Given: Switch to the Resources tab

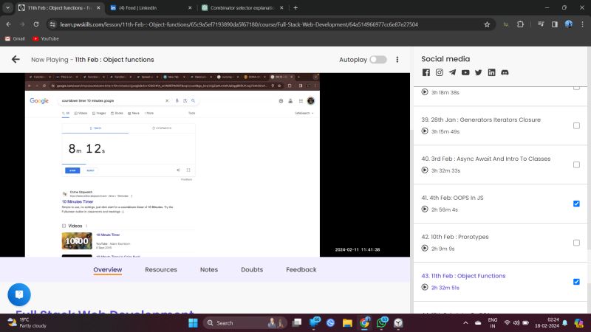Looking at the screenshot, I should (x=161, y=270).
